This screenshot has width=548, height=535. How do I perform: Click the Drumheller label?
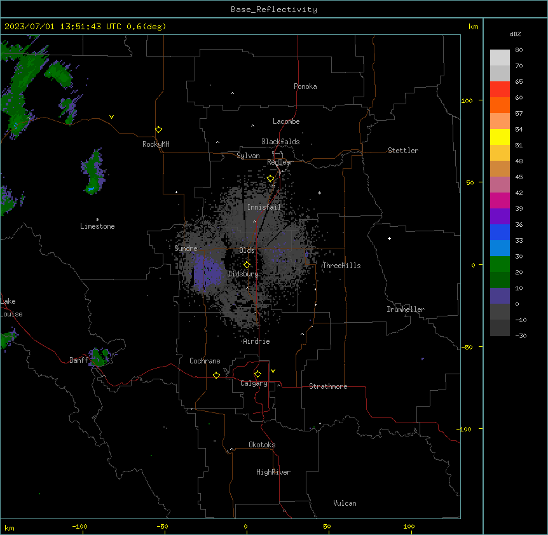point(406,309)
